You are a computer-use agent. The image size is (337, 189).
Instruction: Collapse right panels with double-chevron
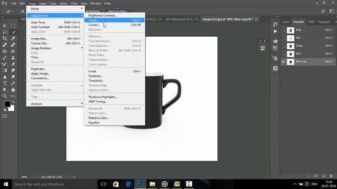[277, 17]
